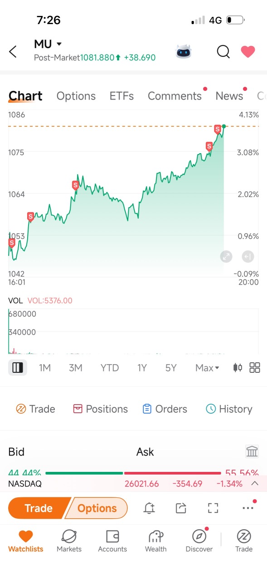Add price alert with bell icon
The height and width of the screenshot is (581, 267).
pyautogui.click(x=149, y=508)
